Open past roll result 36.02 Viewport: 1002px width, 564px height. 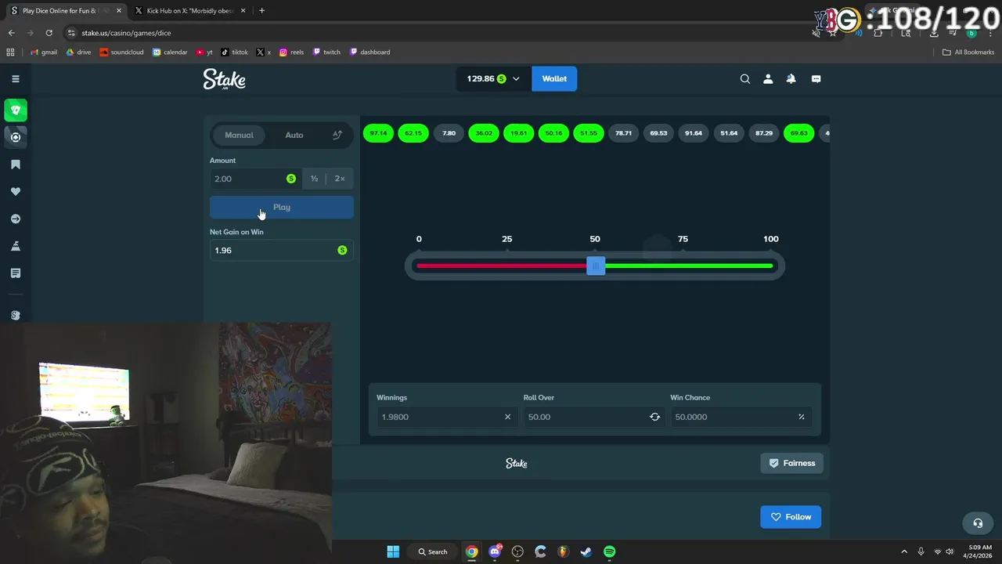(x=484, y=133)
